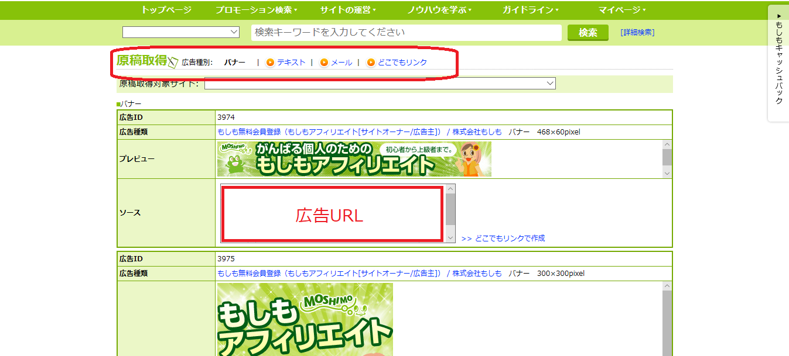Viewport: 789px width, 356px height.
Task: Select the どこでもリンク ad type link
Action: click(402, 63)
